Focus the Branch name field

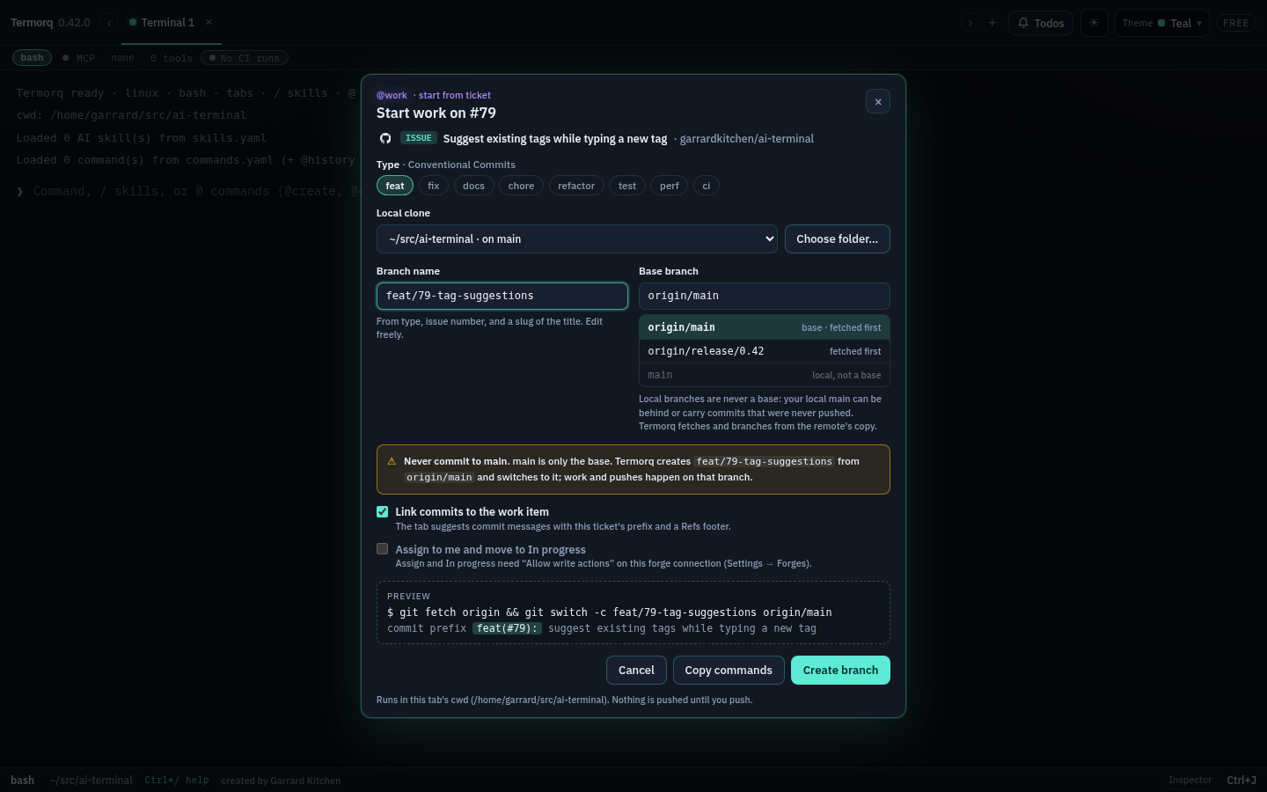(x=502, y=297)
